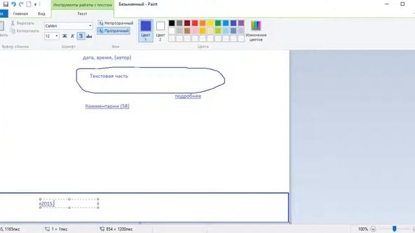Choose Прозрачный background fill
Viewport: 415px width, 233px height.
tap(113, 31)
